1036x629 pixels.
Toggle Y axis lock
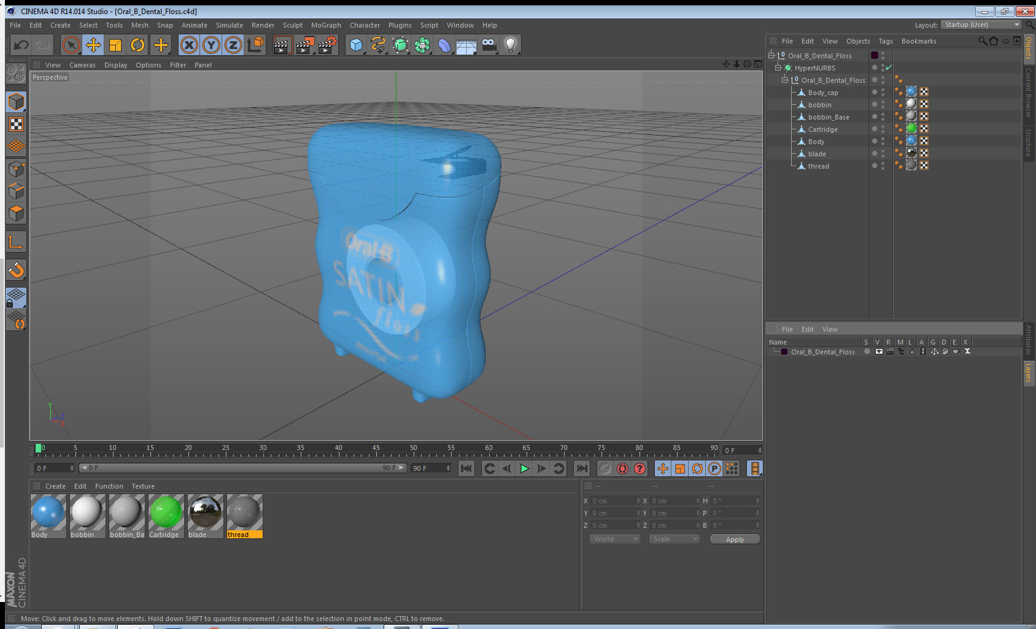211,45
